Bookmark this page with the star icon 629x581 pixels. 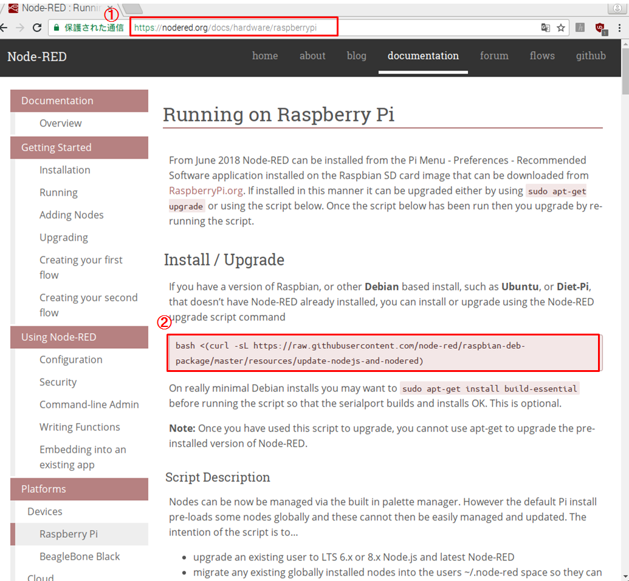(x=561, y=27)
